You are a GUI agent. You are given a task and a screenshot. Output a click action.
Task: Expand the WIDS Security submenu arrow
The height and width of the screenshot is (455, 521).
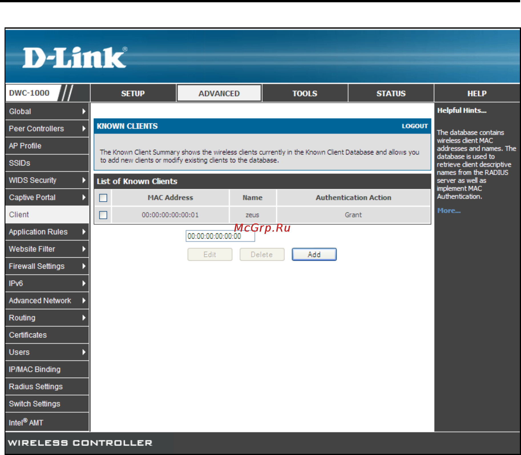[x=84, y=180]
